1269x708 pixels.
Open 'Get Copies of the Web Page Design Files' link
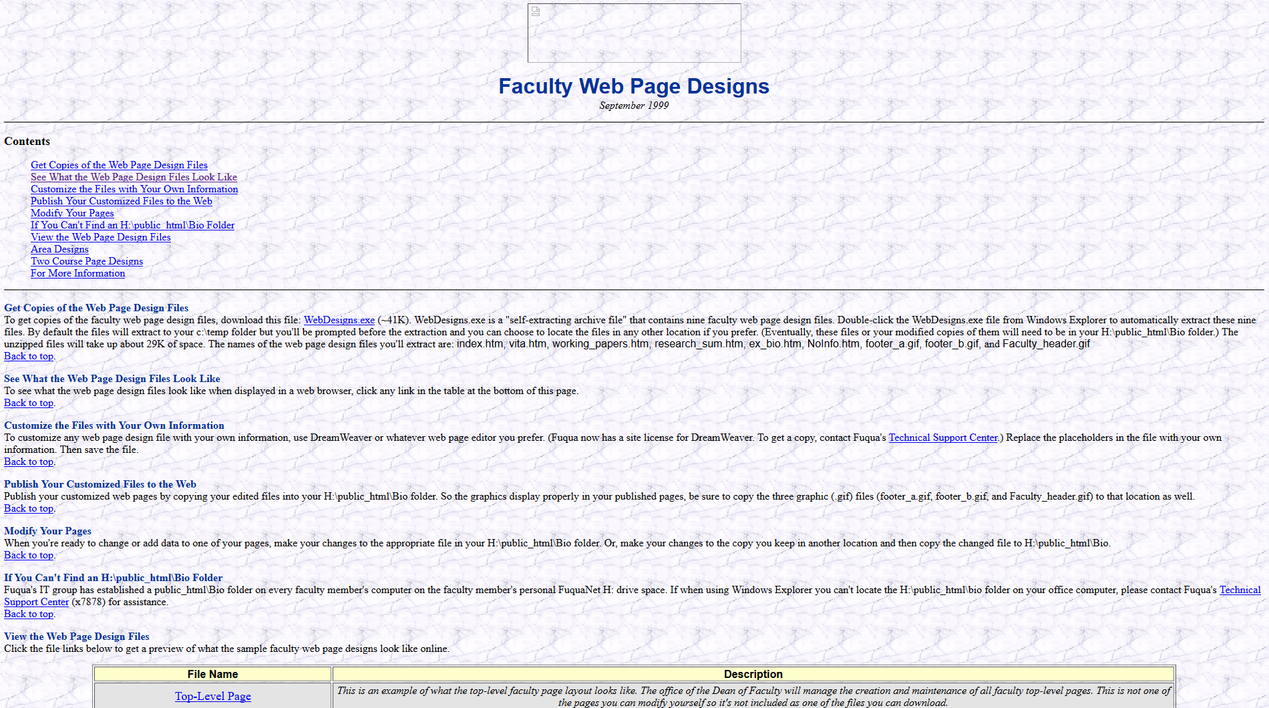point(119,165)
